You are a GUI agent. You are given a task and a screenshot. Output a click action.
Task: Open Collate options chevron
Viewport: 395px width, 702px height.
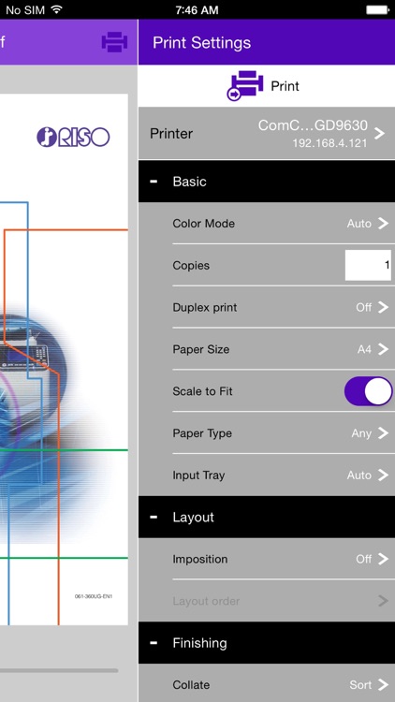click(383, 684)
